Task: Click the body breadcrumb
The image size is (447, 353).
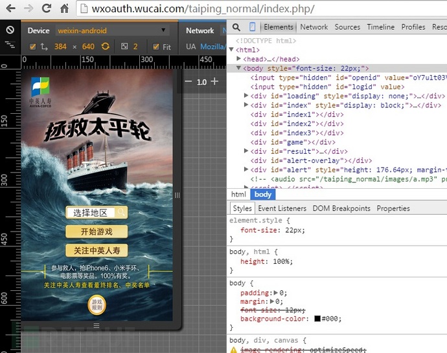Action: pyautogui.click(x=263, y=194)
